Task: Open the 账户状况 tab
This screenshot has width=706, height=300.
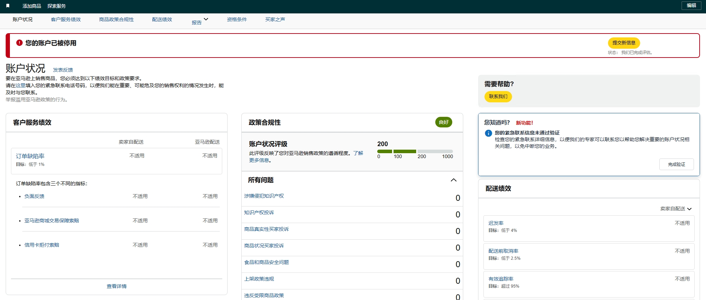Action: click(x=23, y=19)
